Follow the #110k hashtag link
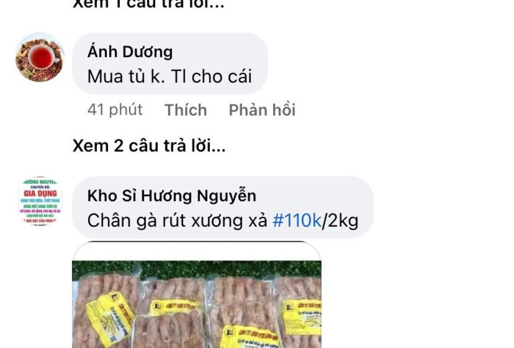Viewport: 514px width, 348px height. pos(297,221)
